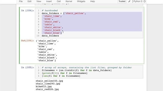Click 'chair_red' in code line 5
This screenshot has width=163, height=91.
[51, 22]
